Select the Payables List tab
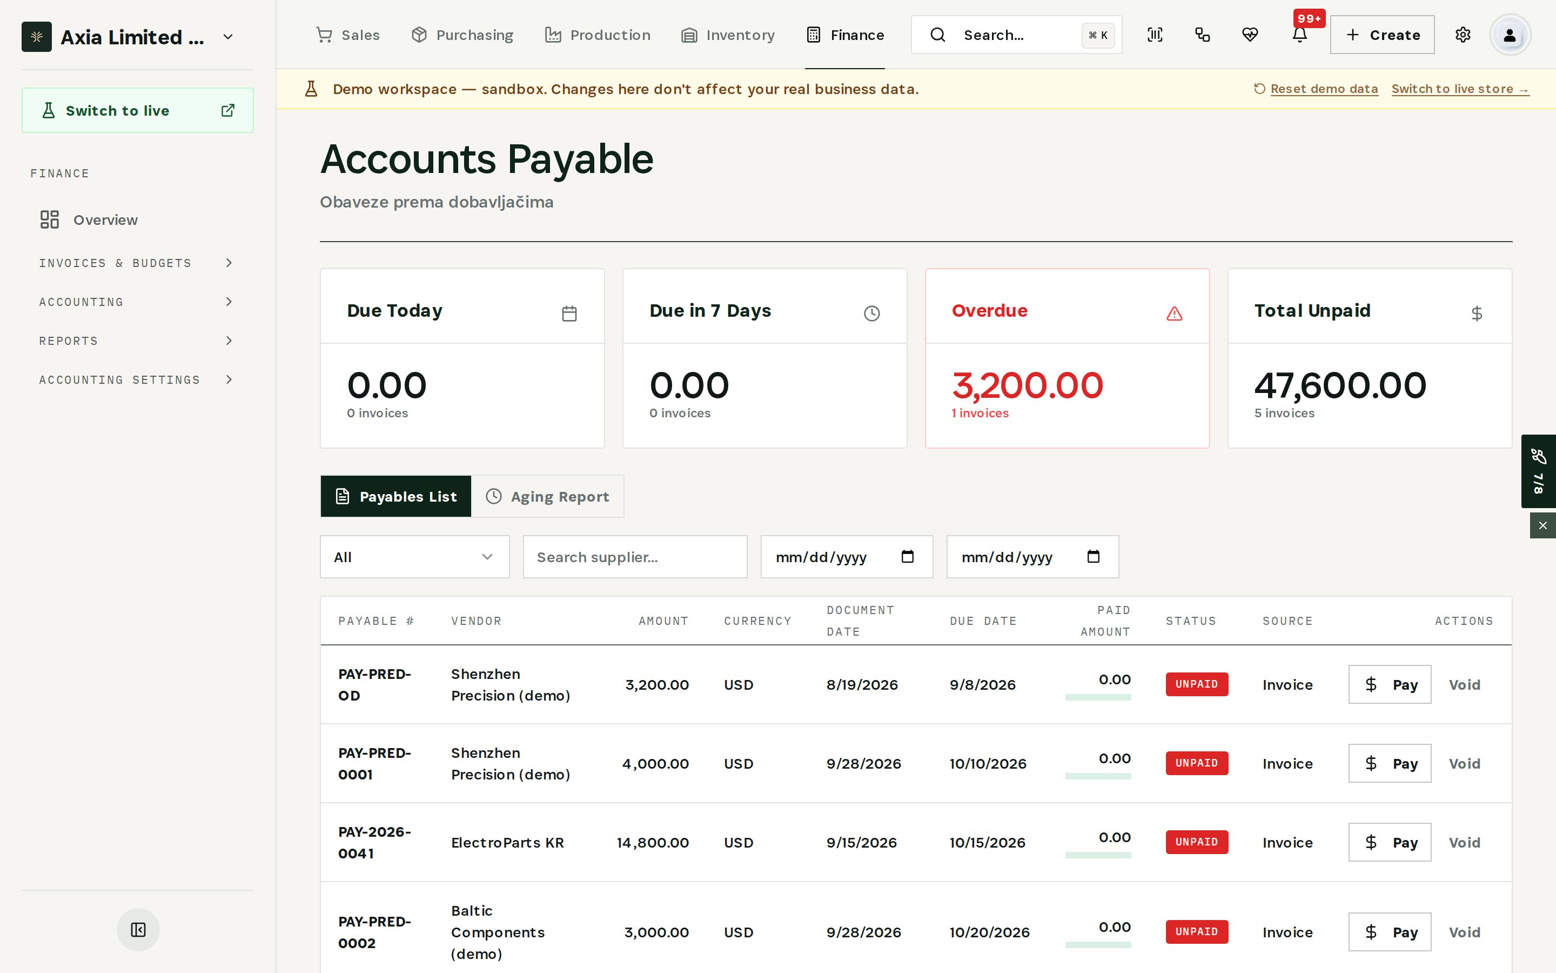Viewport: 1556px width, 973px height. tap(396, 496)
